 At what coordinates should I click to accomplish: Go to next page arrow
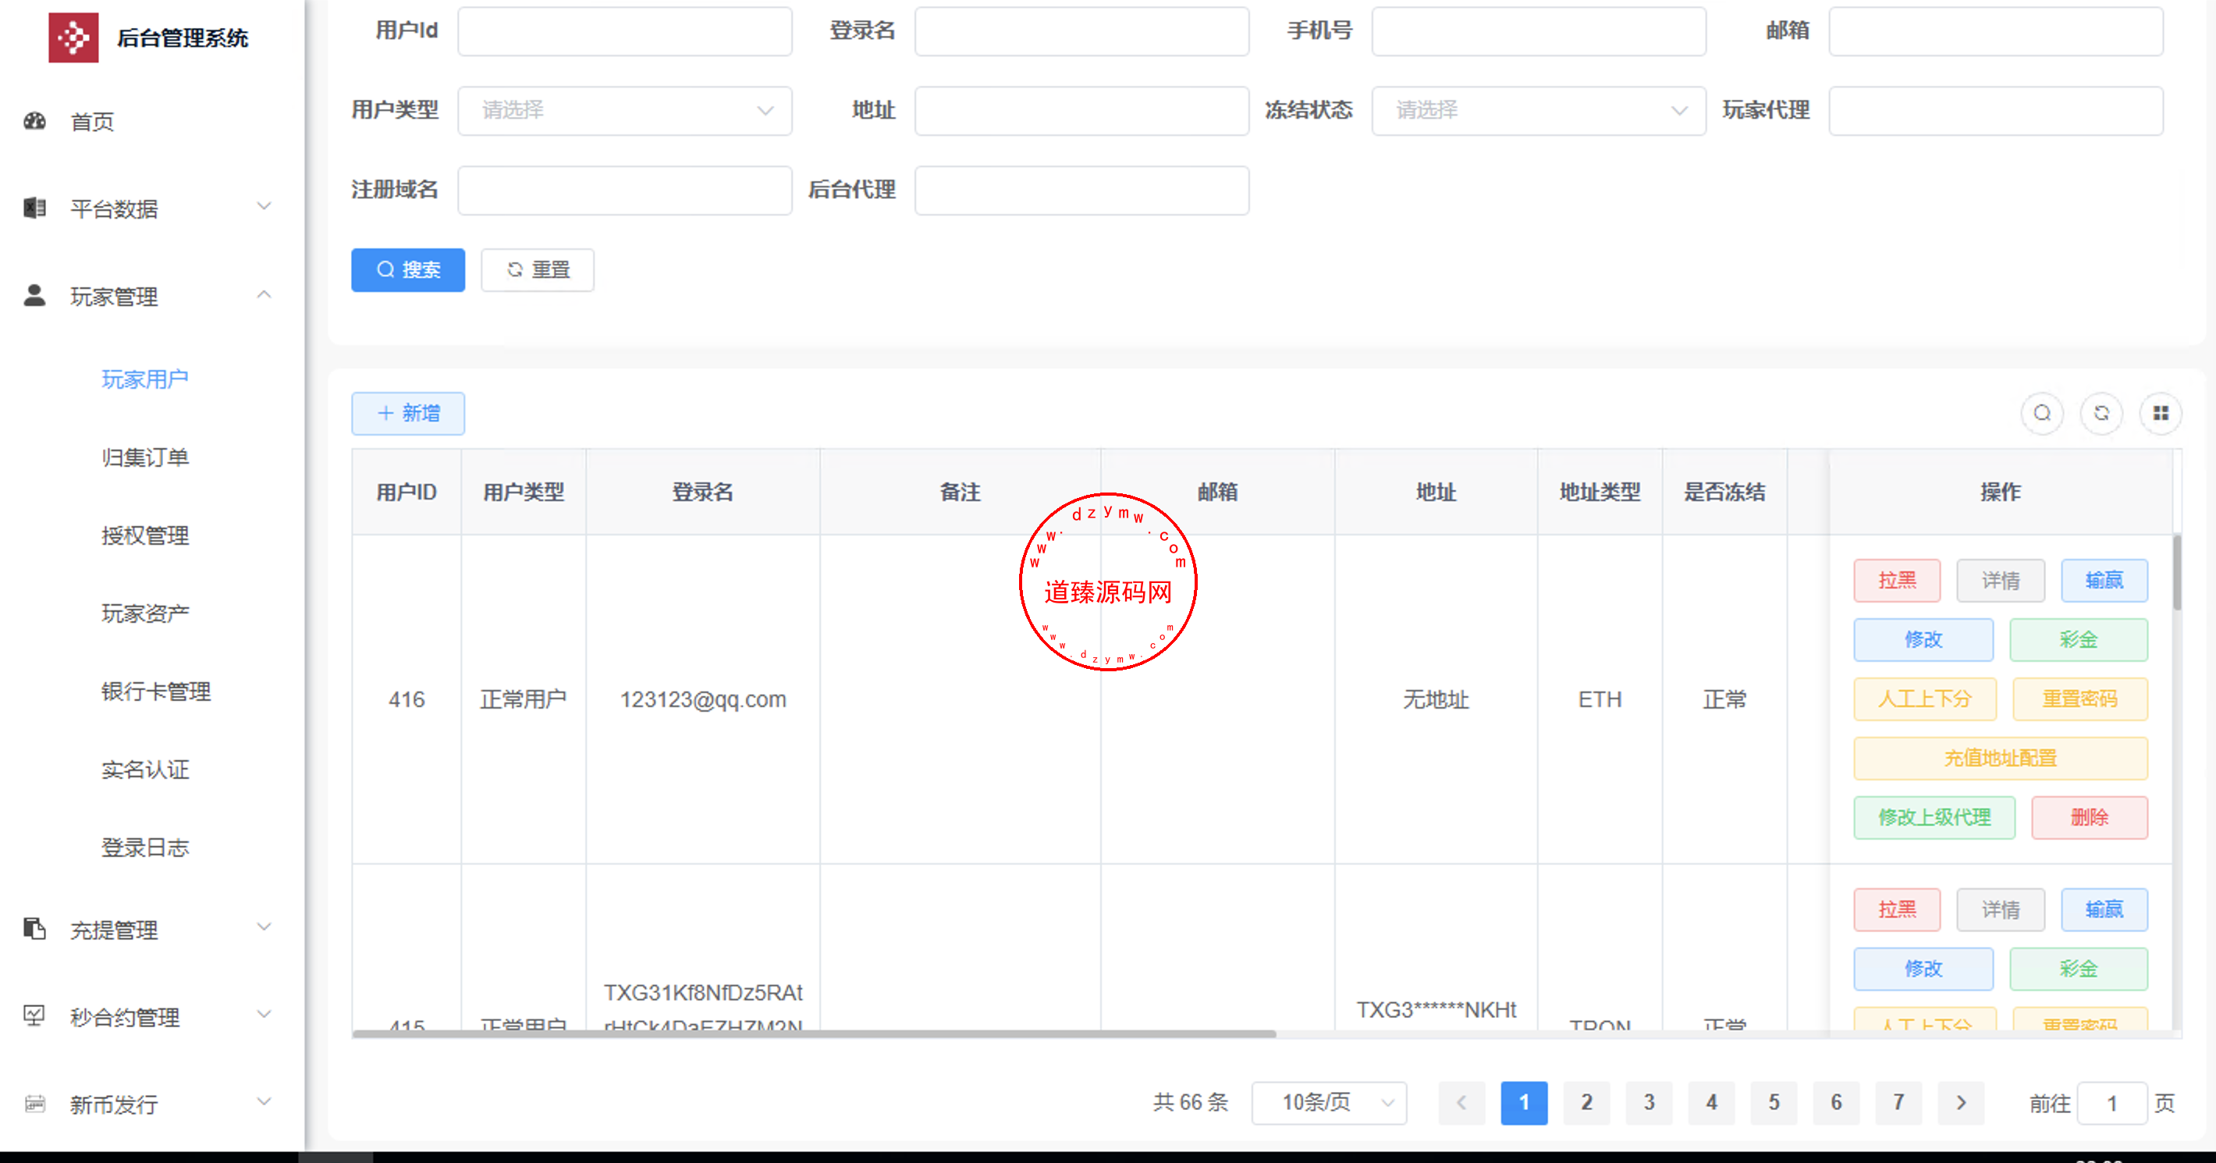(1962, 1103)
